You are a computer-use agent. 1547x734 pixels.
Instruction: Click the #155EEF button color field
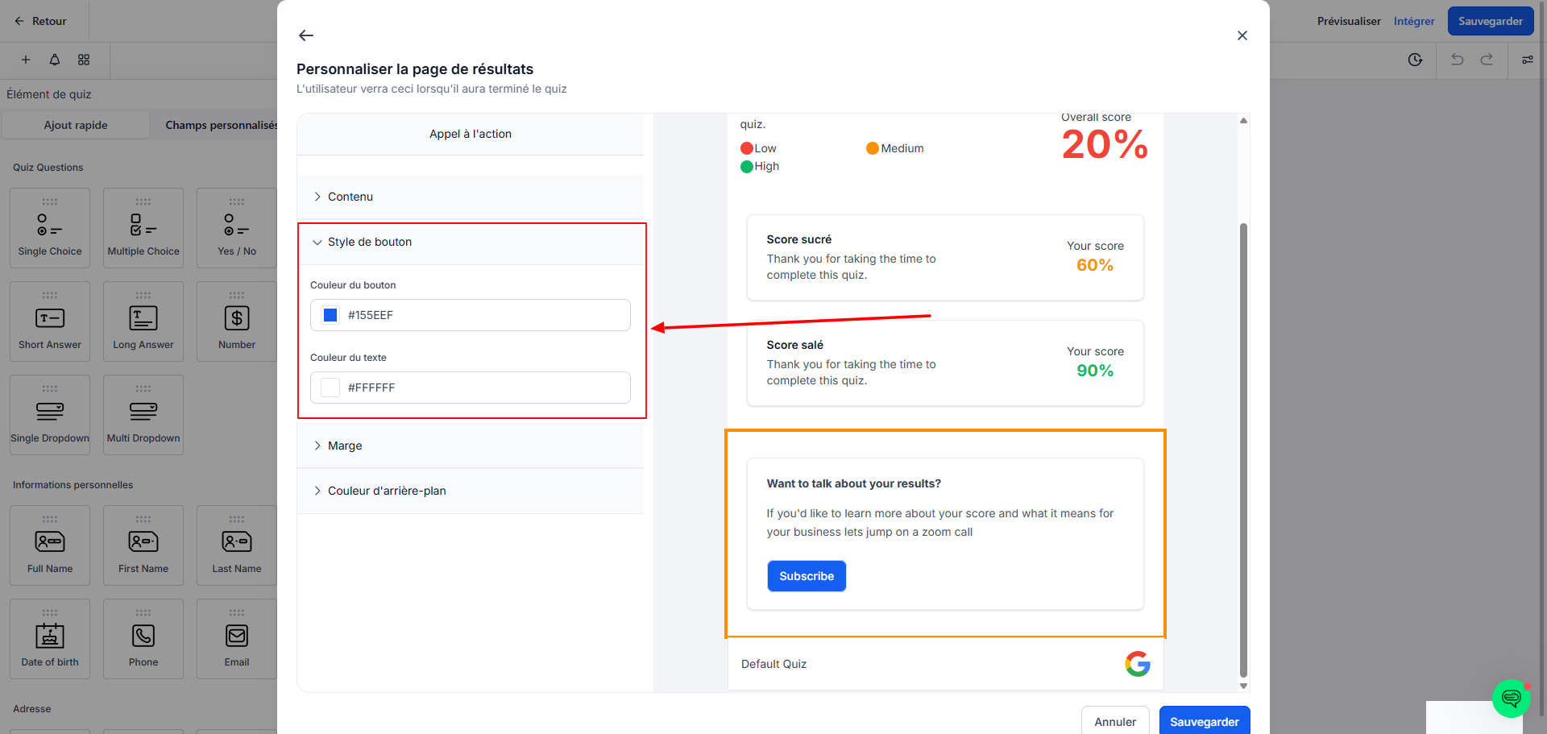point(471,315)
